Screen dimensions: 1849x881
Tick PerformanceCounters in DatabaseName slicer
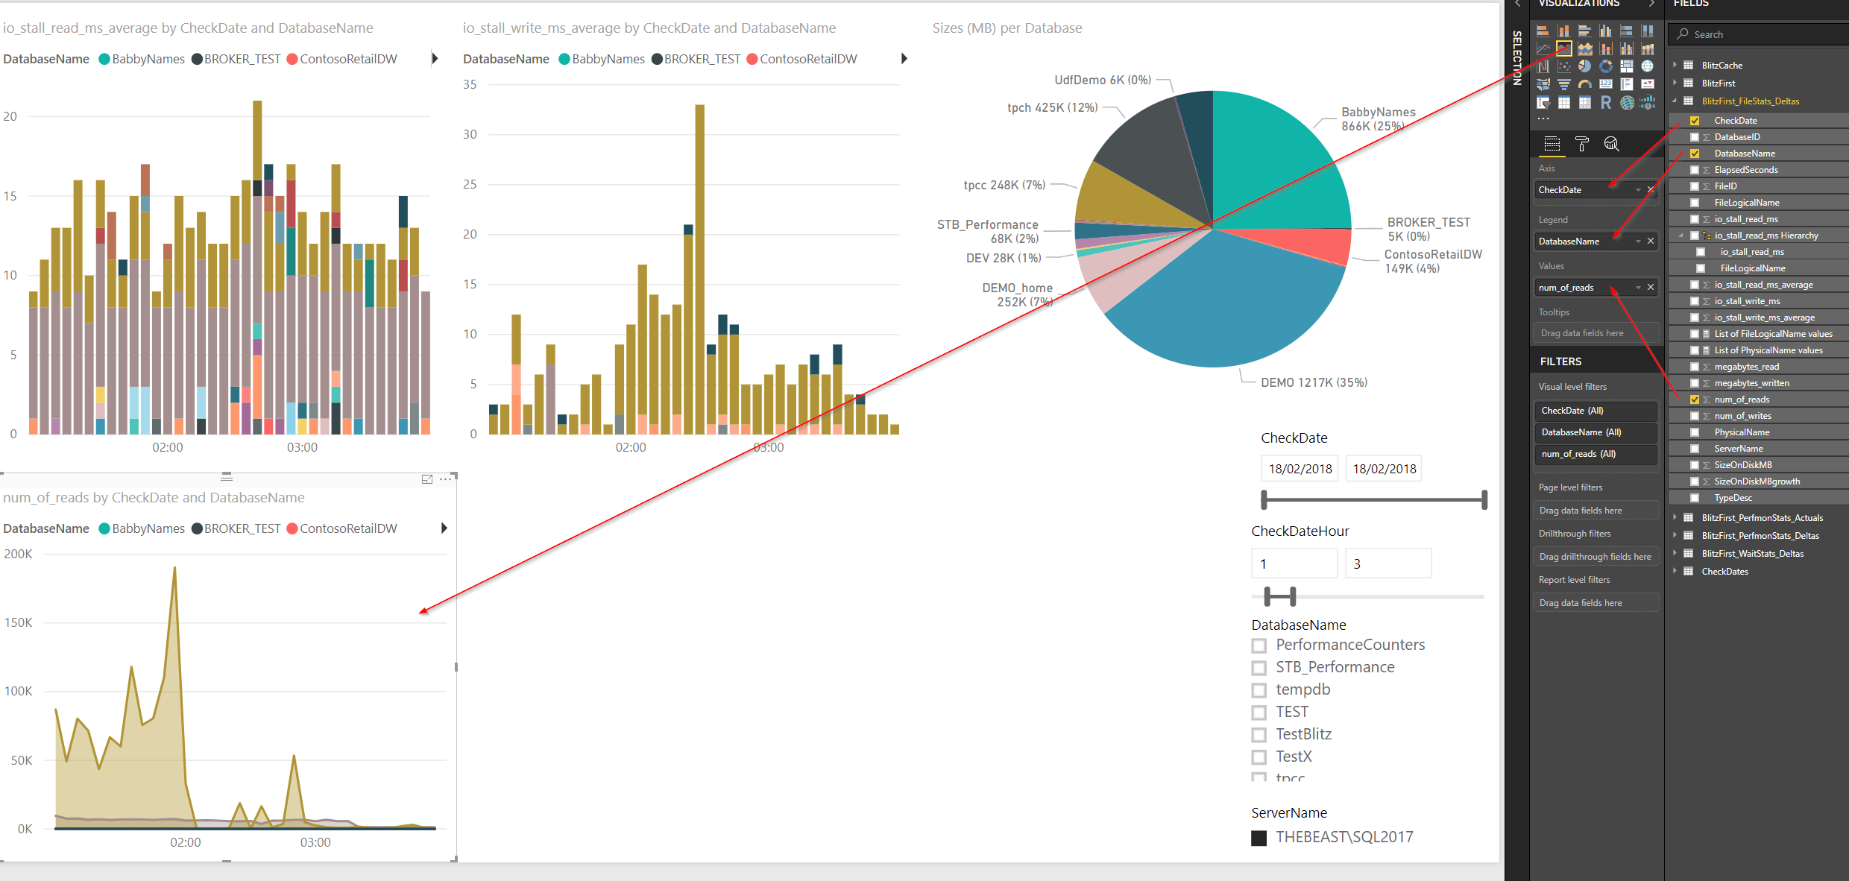[1259, 645]
